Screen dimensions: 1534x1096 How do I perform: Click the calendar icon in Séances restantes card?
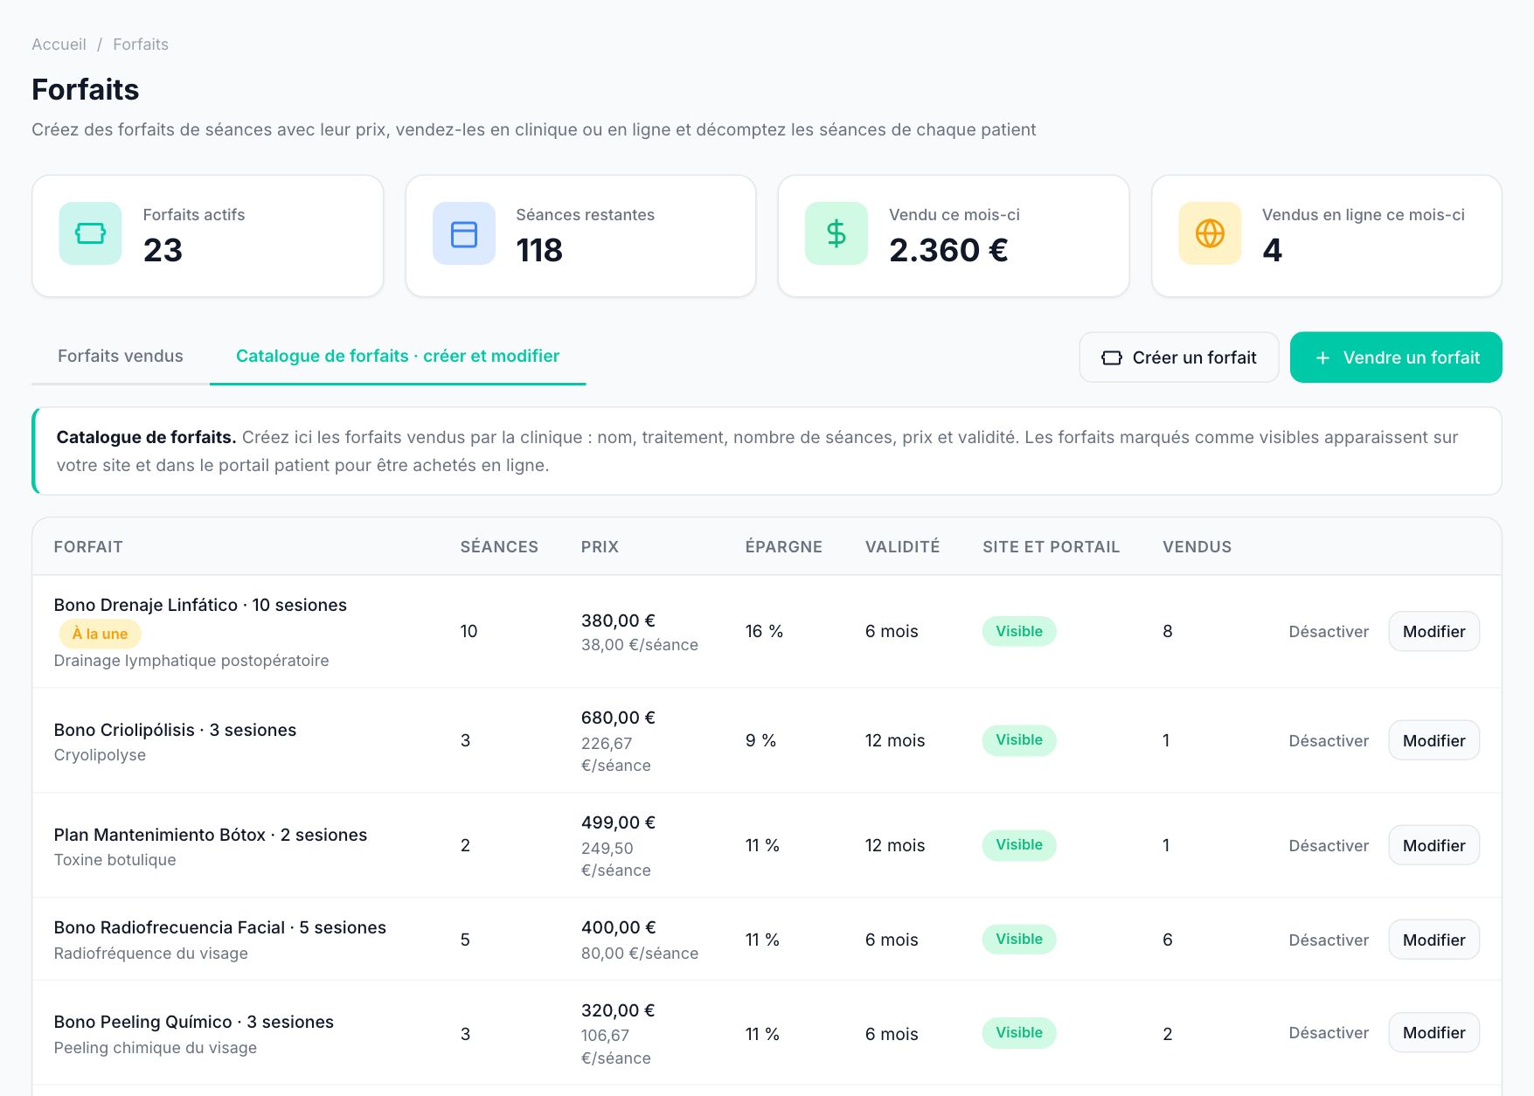tap(463, 233)
